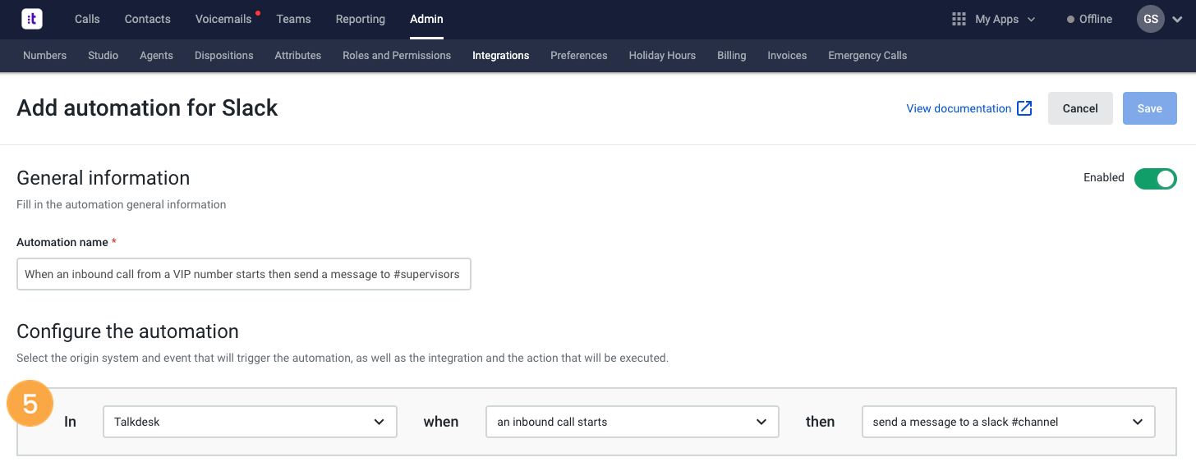Select the Admin tab
The height and width of the screenshot is (466, 1196).
(426, 19)
